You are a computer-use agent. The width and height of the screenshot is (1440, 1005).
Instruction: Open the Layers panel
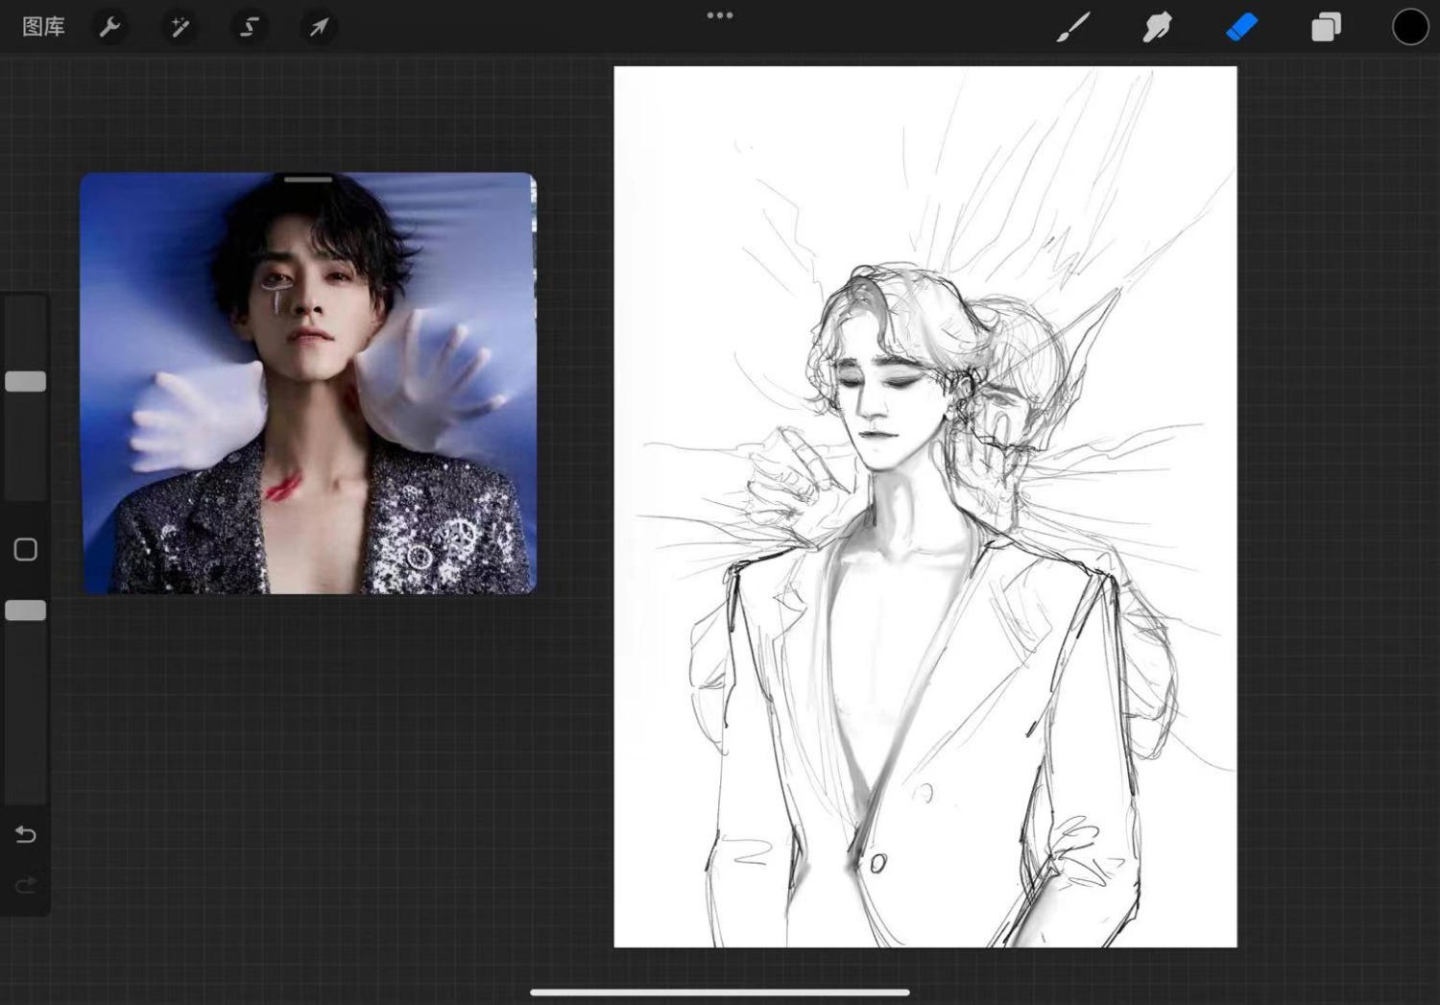click(1326, 27)
